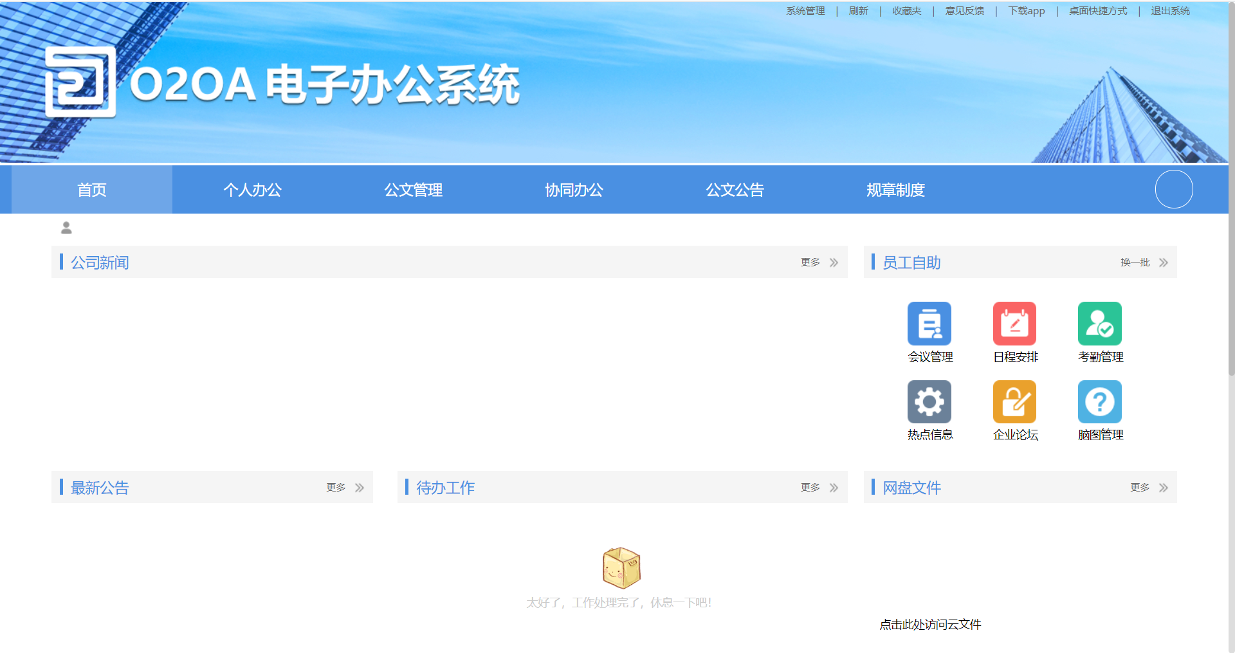Screen dimensions: 1235x653
Task: Click the page vertical scrollbar thumb
Action: click(x=1232, y=188)
